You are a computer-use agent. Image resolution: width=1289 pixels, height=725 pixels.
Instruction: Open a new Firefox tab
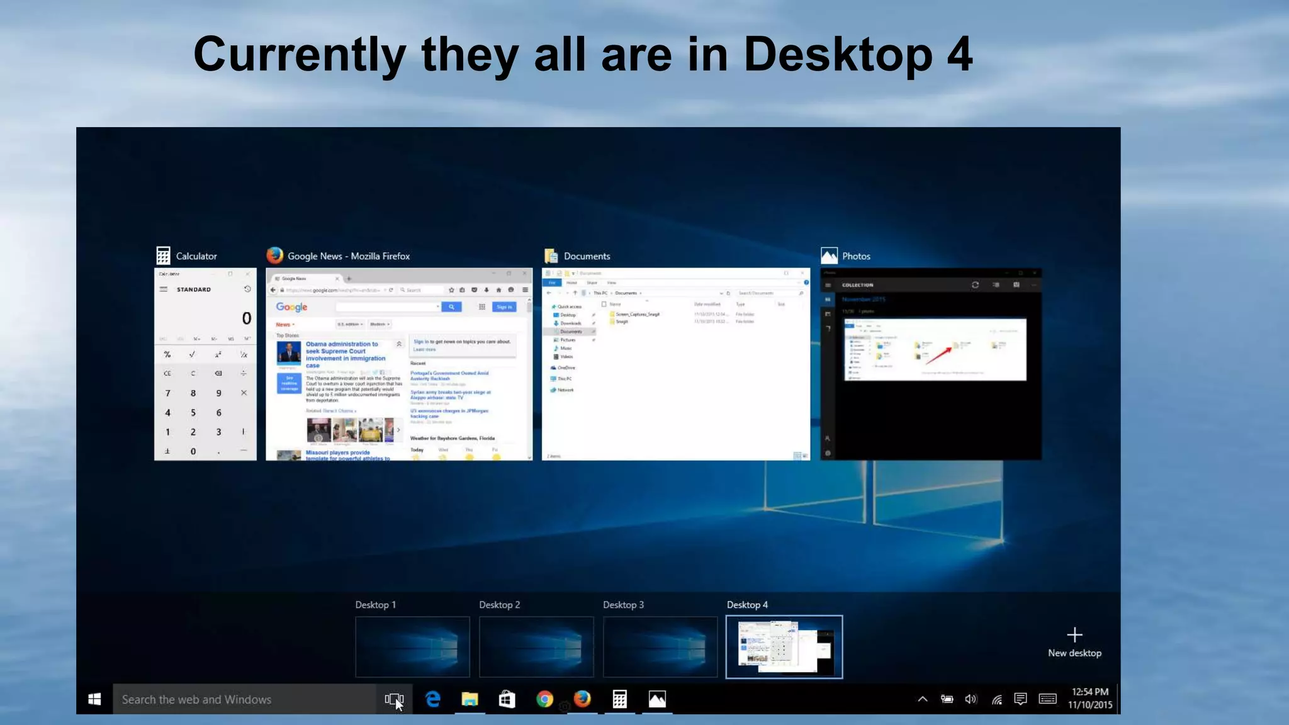(349, 278)
